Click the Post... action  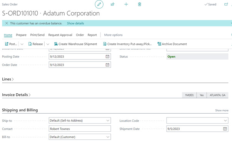[x=11, y=44]
